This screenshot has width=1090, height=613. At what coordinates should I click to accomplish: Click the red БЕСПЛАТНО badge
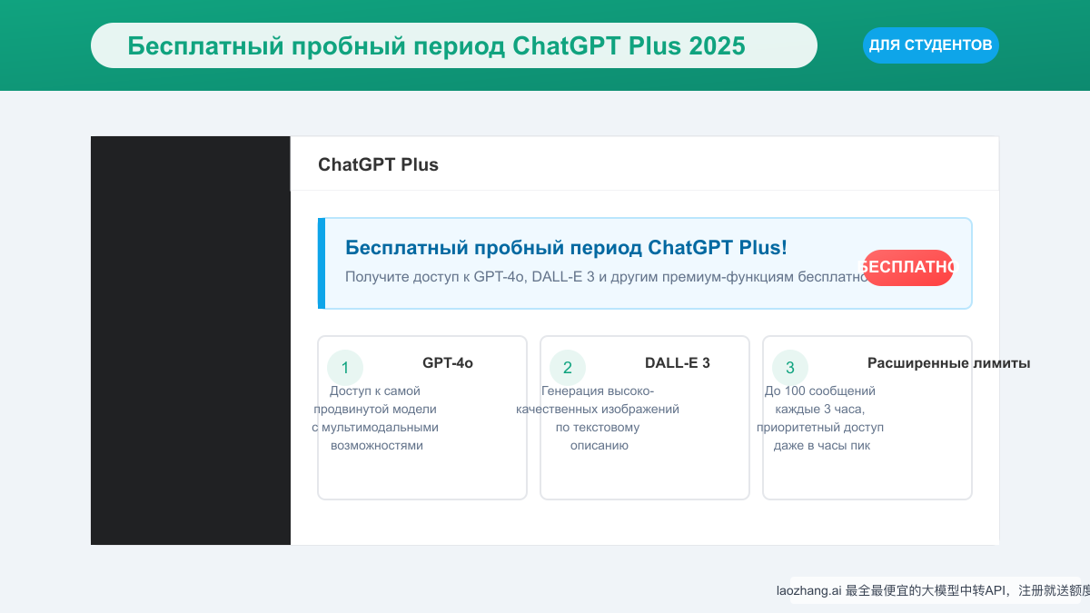908,267
